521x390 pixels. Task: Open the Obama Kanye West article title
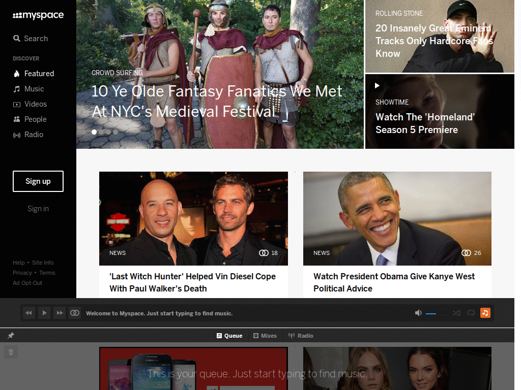394,282
